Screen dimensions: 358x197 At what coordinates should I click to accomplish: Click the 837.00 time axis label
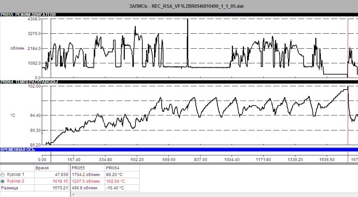(x=200, y=159)
